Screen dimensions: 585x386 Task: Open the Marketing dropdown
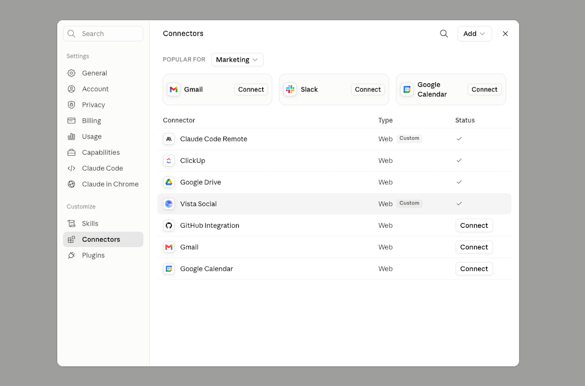[237, 60]
